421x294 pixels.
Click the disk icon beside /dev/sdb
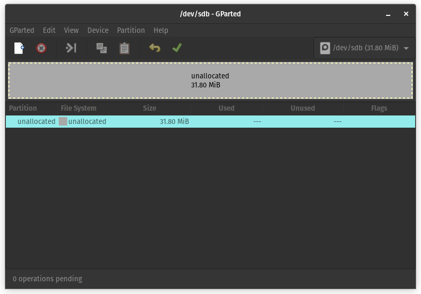click(325, 48)
